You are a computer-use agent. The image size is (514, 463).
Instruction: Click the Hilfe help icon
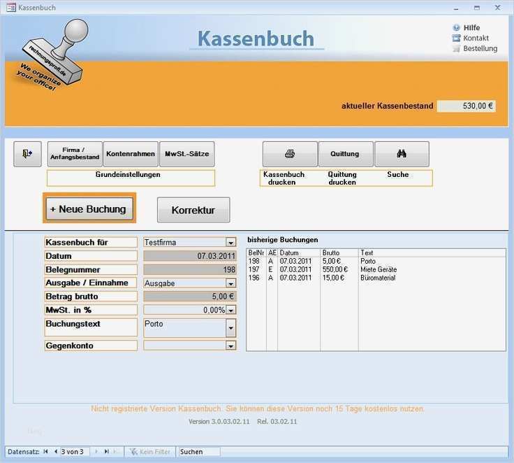point(456,27)
